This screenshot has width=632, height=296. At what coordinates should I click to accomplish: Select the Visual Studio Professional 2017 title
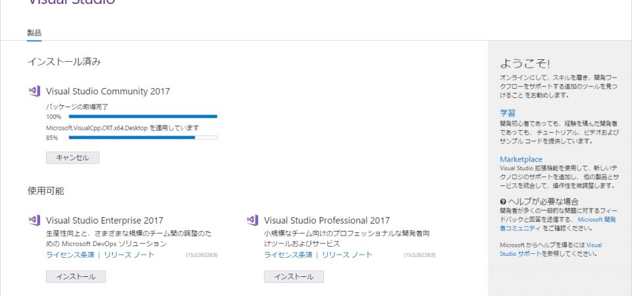click(327, 220)
